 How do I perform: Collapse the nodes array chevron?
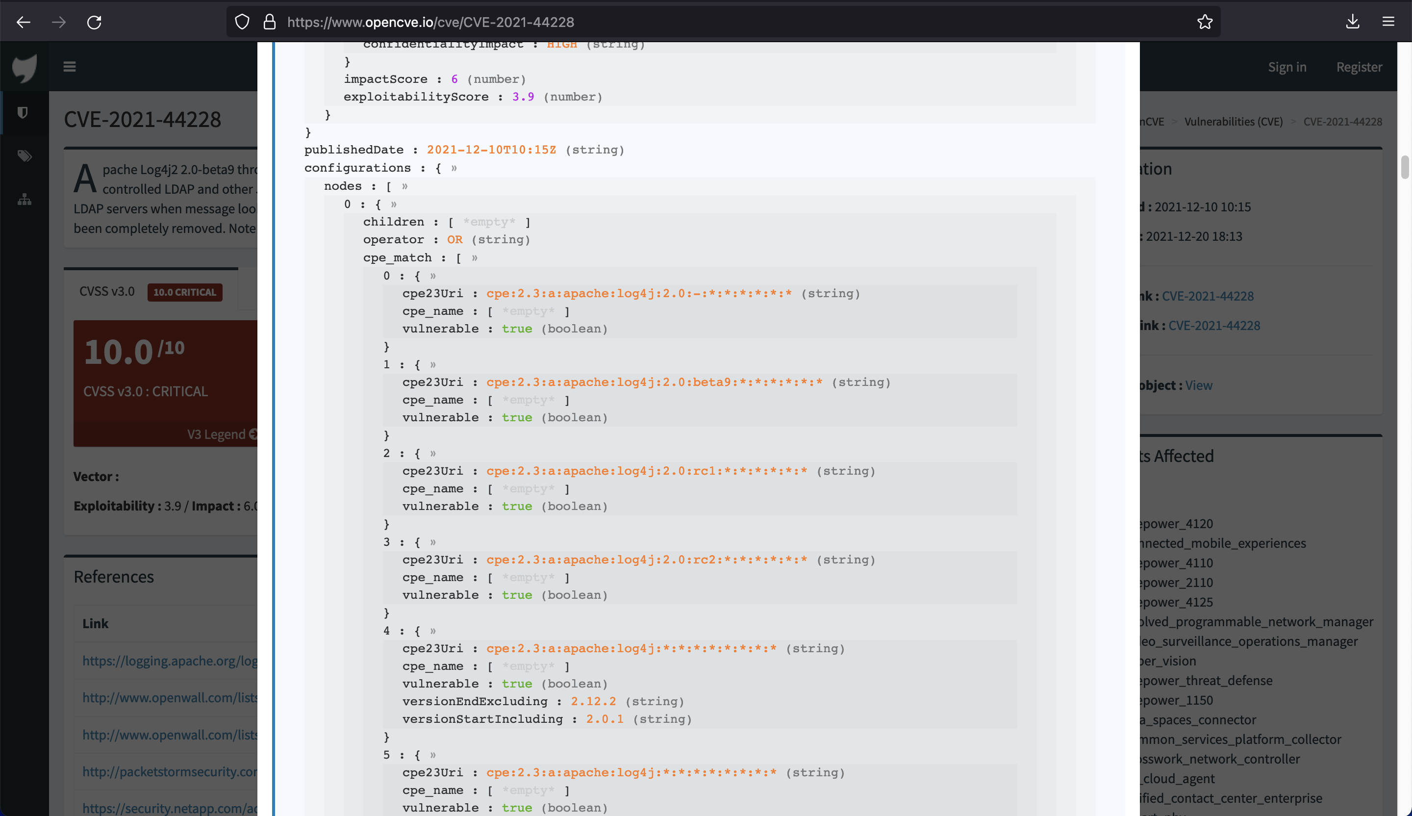(403, 186)
